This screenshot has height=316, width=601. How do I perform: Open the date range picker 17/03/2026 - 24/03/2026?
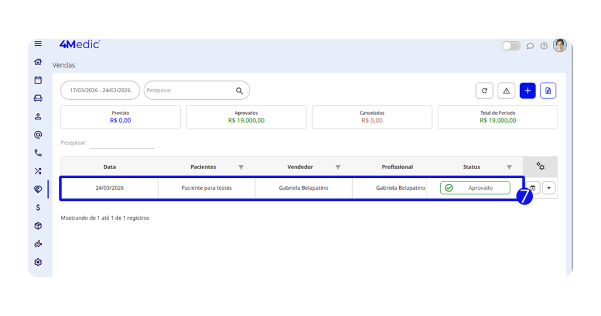tap(100, 90)
